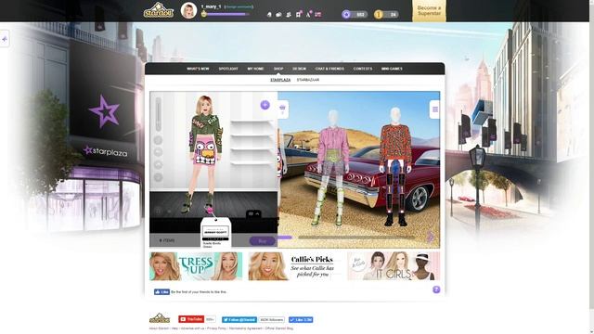Image resolution: width=594 pixels, height=334 pixels.
Task: Click the third round tool under zoom slider
Action: pos(159,165)
